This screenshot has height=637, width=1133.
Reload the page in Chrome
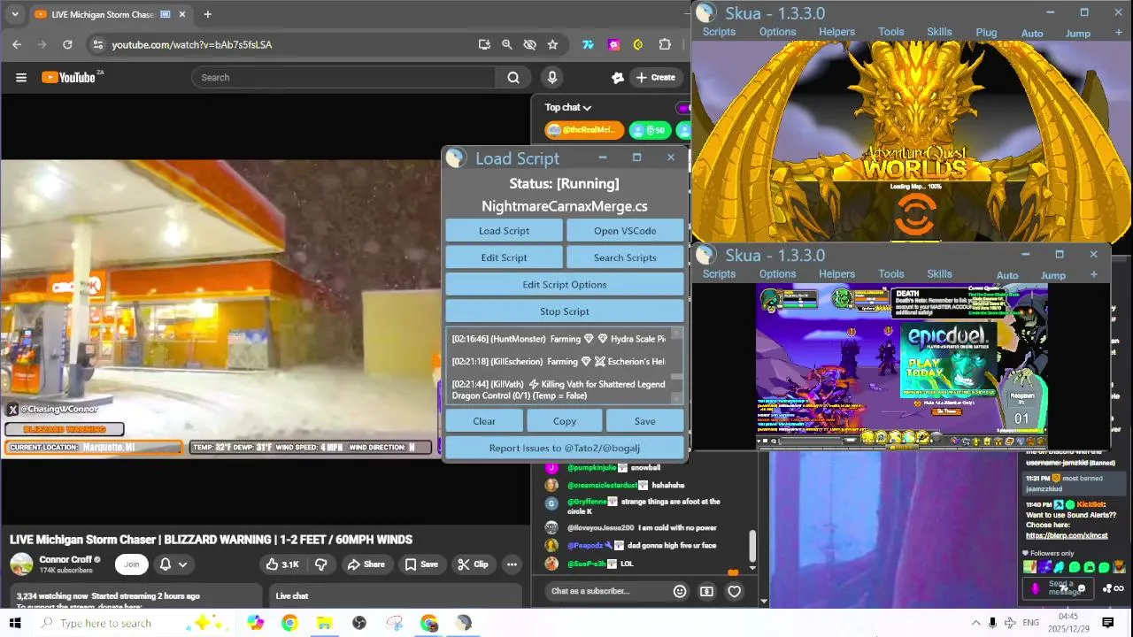pyautogui.click(x=67, y=44)
